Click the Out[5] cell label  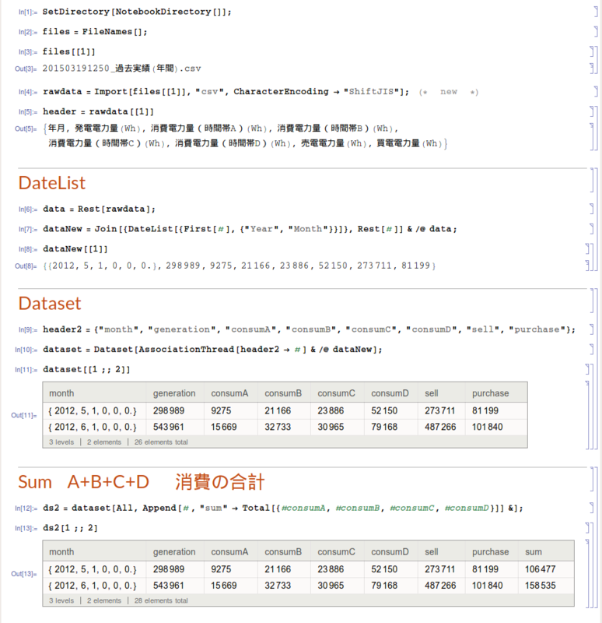click(x=26, y=128)
